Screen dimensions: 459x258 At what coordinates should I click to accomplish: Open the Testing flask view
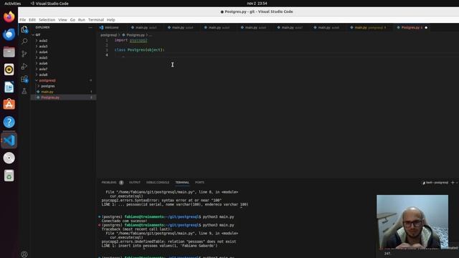tap(24, 91)
